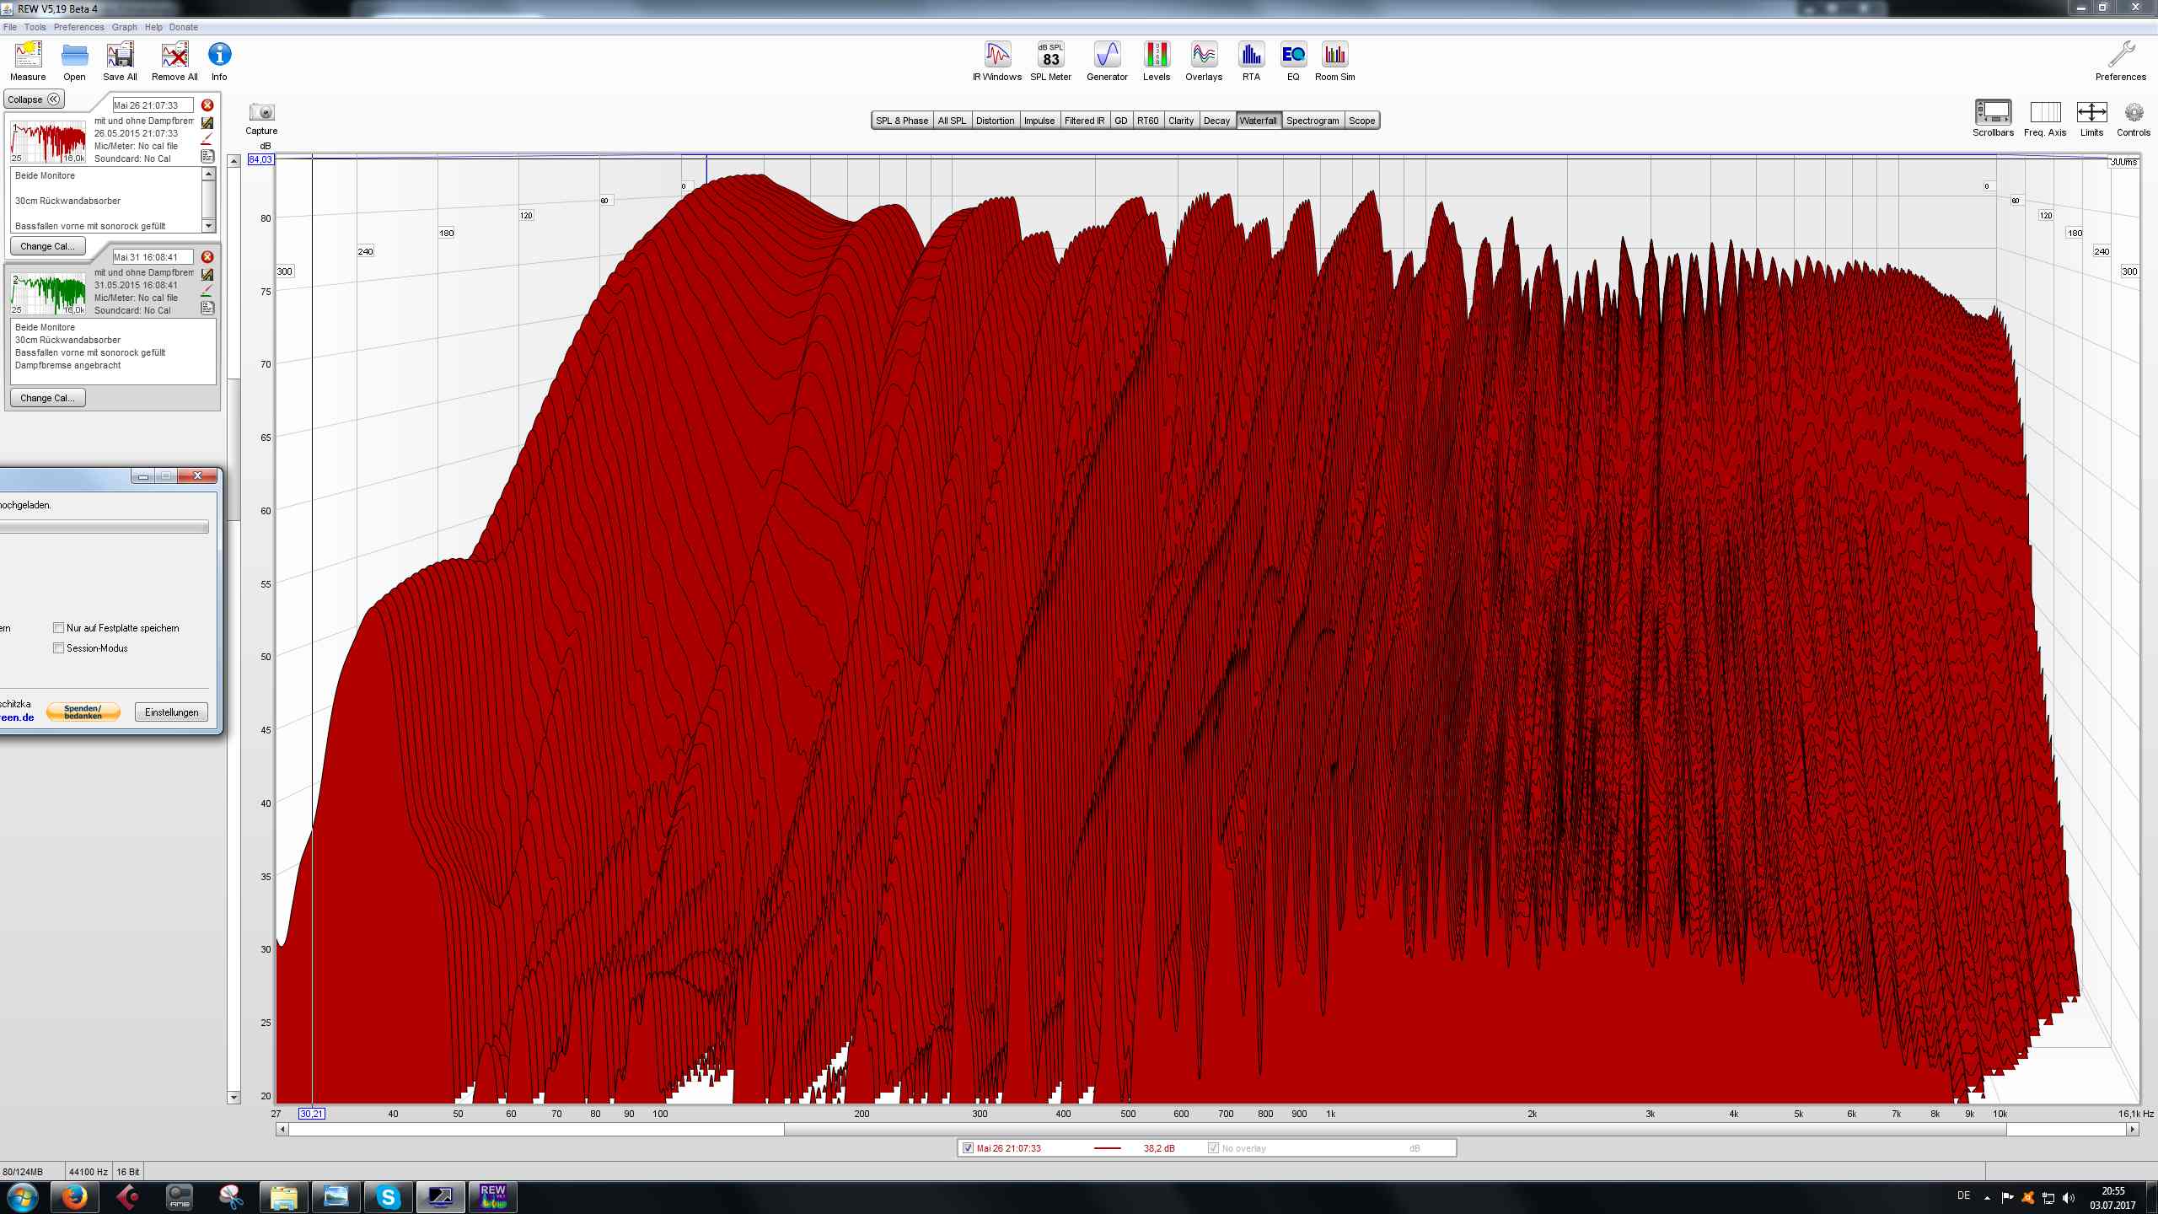Check Nur auf Festplatte speichern
Image resolution: width=2158 pixels, height=1214 pixels.
click(58, 628)
